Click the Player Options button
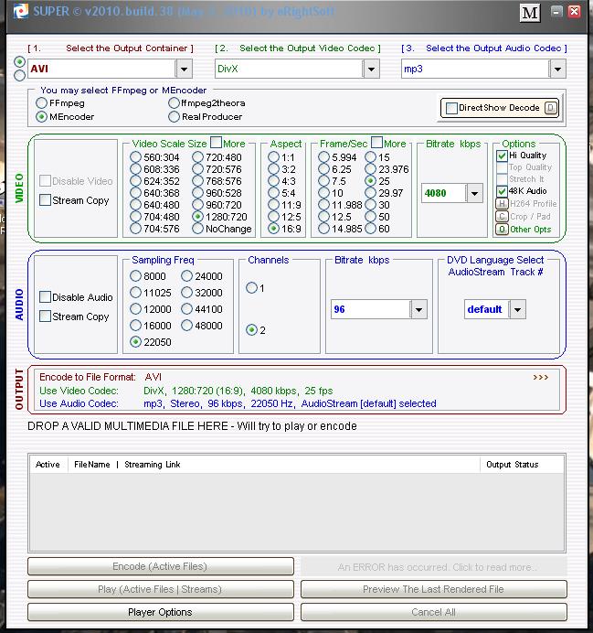This screenshot has height=633, width=593. tap(160, 612)
